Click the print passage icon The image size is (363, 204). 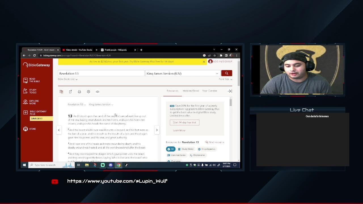tap(79, 92)
